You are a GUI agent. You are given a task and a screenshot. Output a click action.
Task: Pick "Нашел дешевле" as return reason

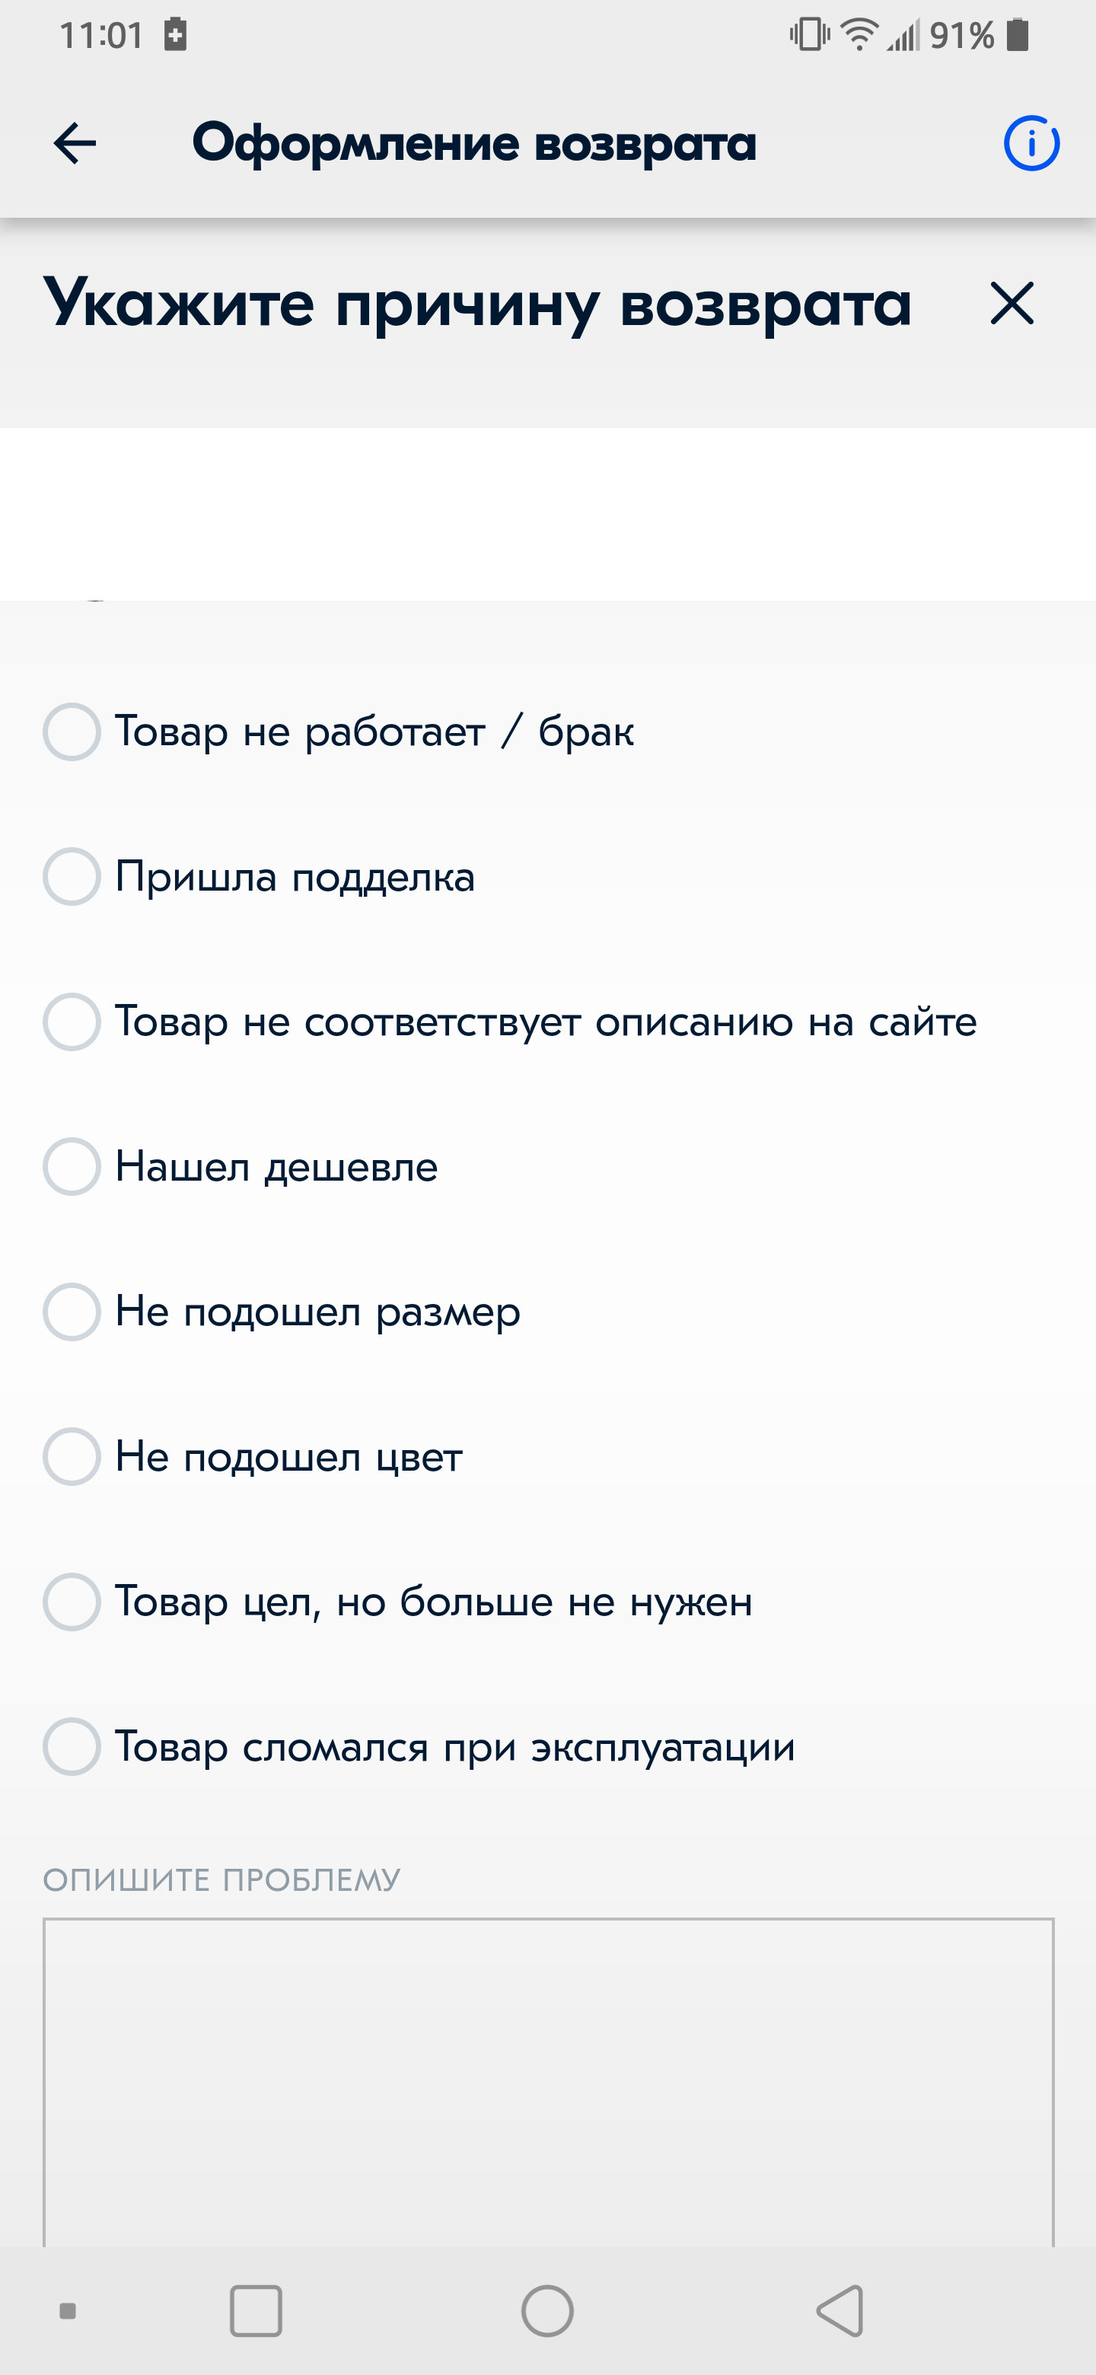[72, 1166]
